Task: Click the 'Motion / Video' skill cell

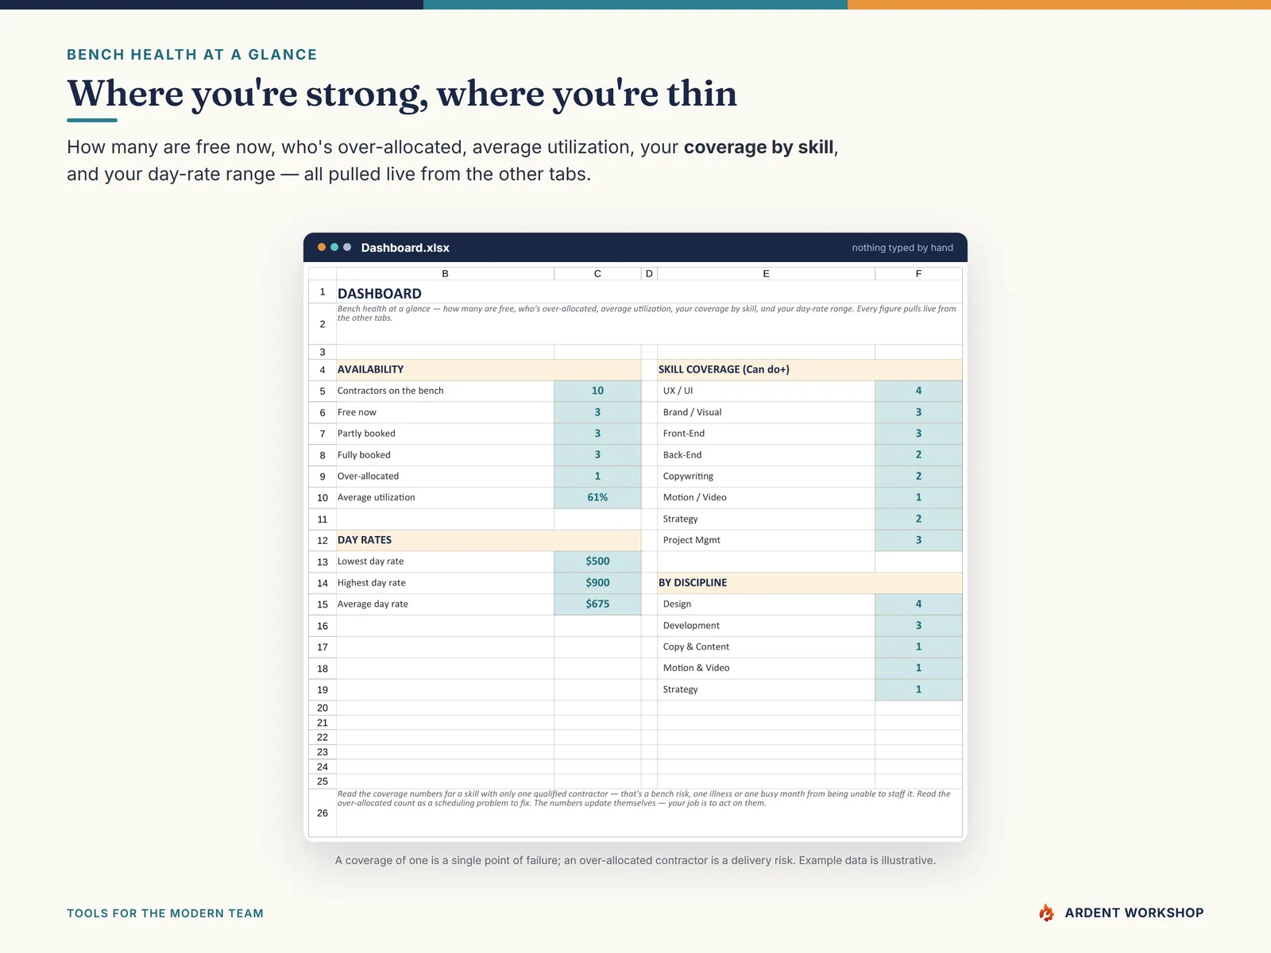Action: [766, 497]
